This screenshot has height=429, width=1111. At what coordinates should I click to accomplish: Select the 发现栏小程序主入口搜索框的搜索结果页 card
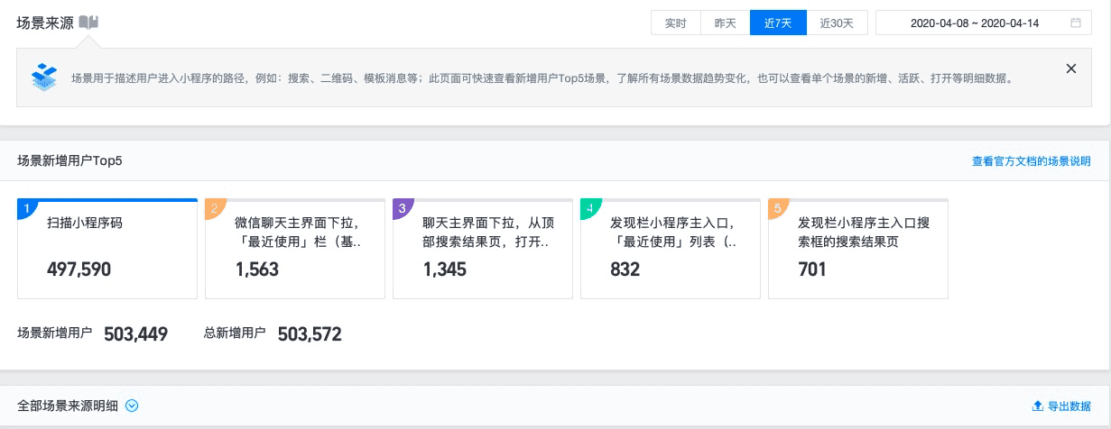858,249
